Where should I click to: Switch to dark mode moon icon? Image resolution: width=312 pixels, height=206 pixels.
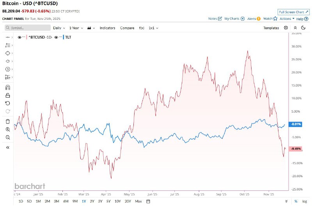[303, 28]
